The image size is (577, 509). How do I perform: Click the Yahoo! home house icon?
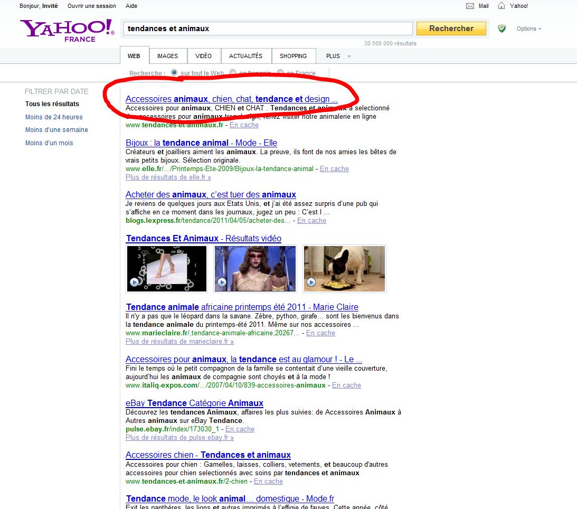(501, 5)
